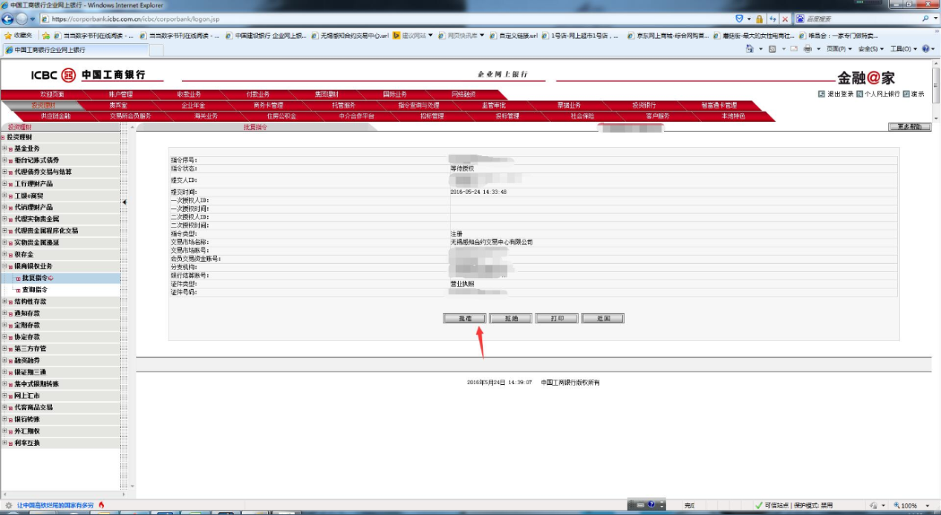This screenshot has width=941, height=515.
Task: Click the 返回 (return) button
Action: [x=602, y=318]
